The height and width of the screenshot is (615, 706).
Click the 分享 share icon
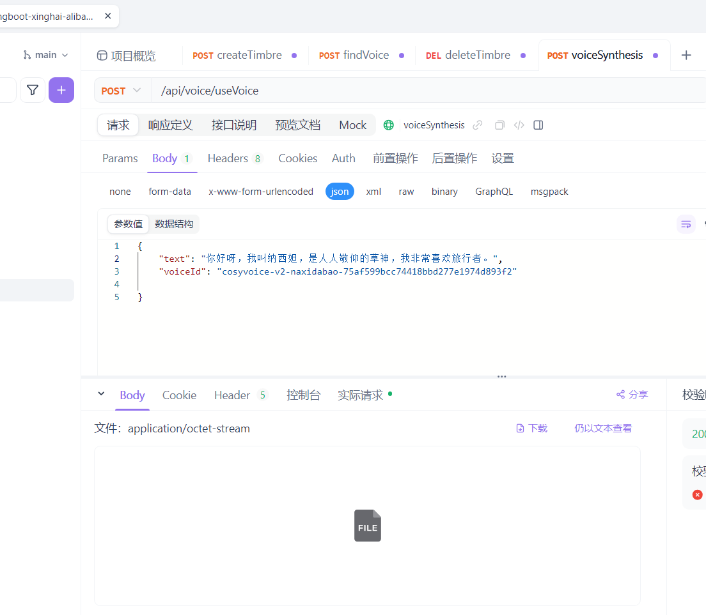pos(632,394)
